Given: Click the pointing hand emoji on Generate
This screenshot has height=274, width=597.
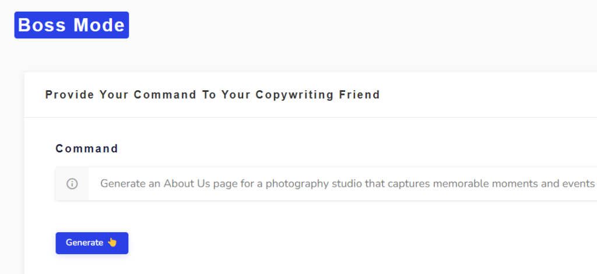Looking at the screenshot, I should pyautogui.click(x=112, y=243).
